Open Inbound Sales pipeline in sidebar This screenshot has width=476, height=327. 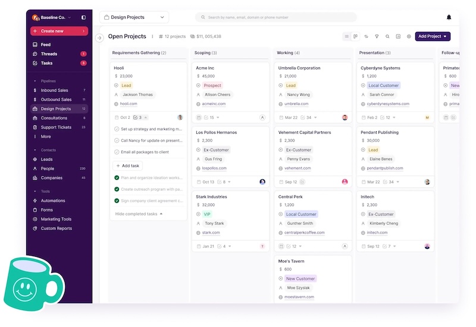[x=55, y=90]
